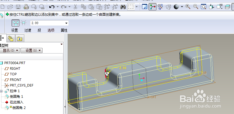Open the 选项 dashboard tab
The width and height of the screenshot is (234, 114).
(x=51, y=31)
